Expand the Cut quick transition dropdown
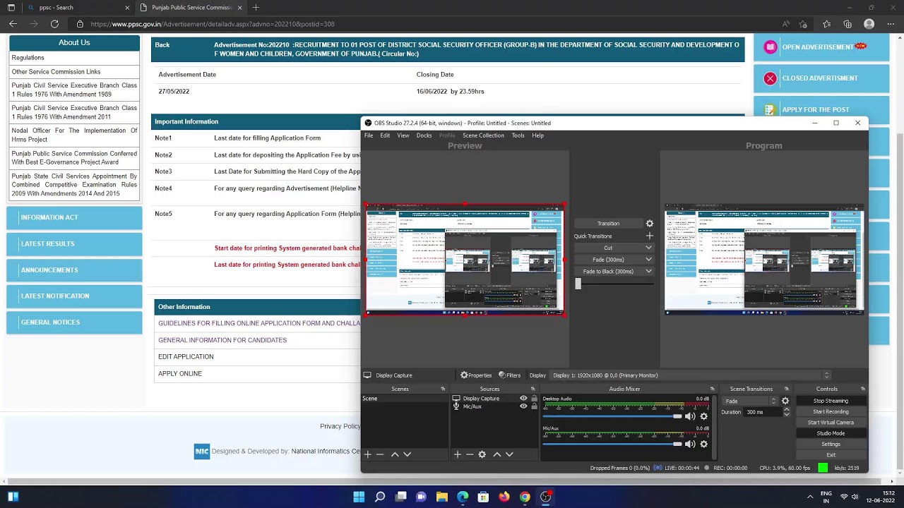The image size is (904, 508). point(648,248)
